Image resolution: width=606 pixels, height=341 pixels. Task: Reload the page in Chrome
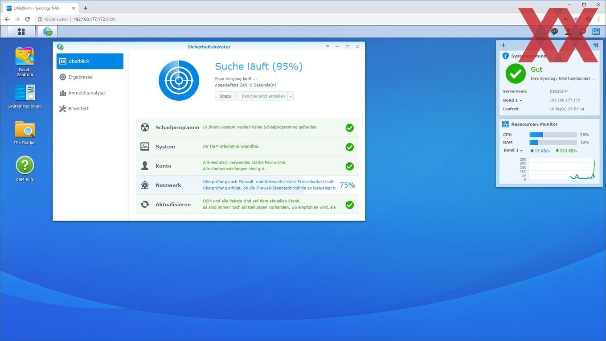(28, 19)
